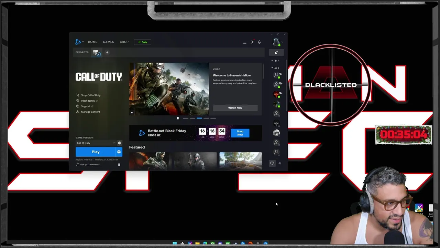Open File Explorer from the taskbar
The height and width of the screenshot is (248, 440).
(197, 244)
